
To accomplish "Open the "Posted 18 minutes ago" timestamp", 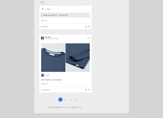I will [x=52, y=38].
